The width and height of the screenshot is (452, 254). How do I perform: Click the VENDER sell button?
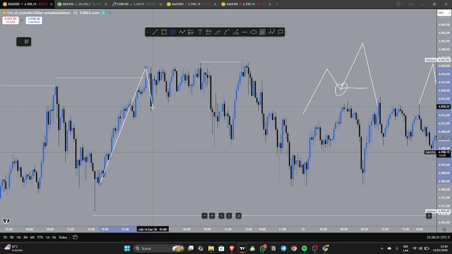(10, 20)
